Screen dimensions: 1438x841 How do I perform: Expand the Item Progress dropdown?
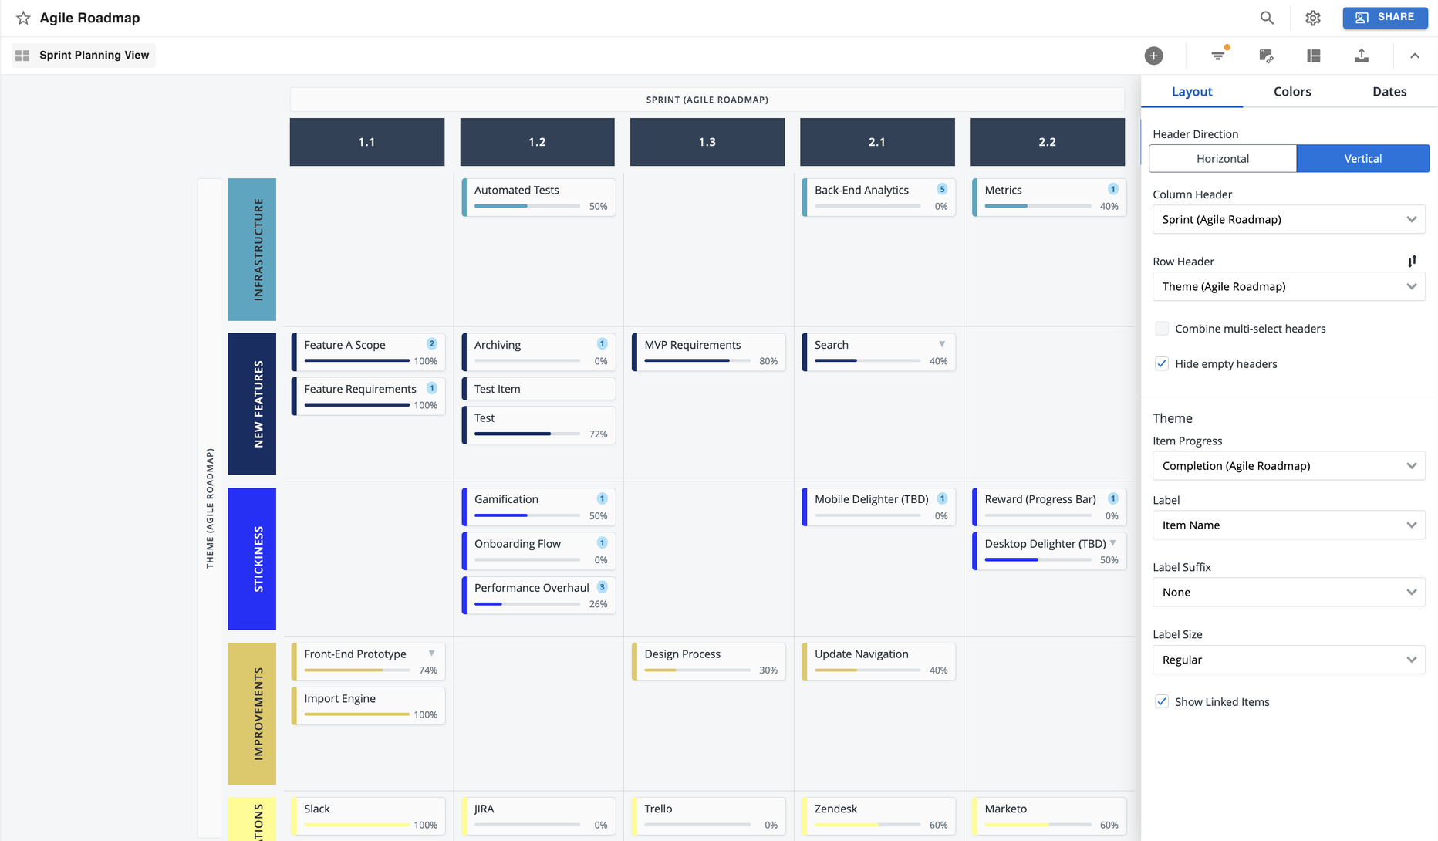1288,466
